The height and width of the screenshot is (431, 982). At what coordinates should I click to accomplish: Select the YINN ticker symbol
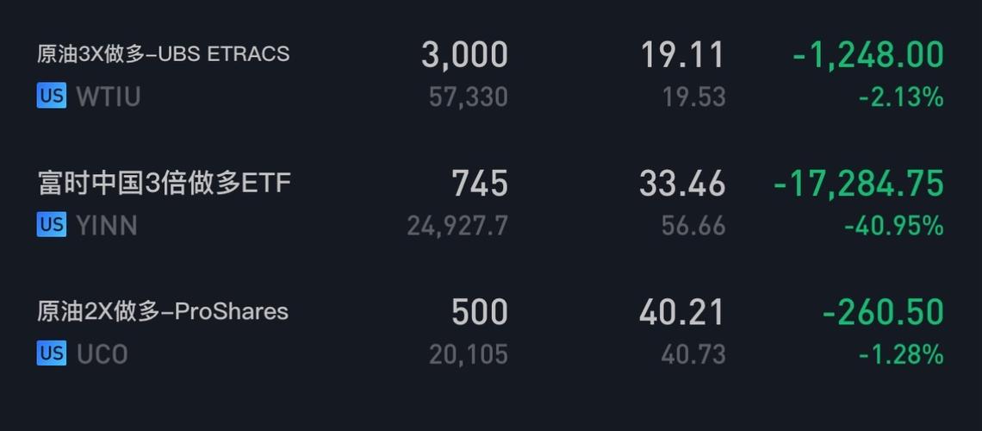click(x=106, y=226)
